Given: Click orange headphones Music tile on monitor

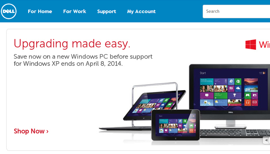Looking at the screenshot, I should (248, 102).
